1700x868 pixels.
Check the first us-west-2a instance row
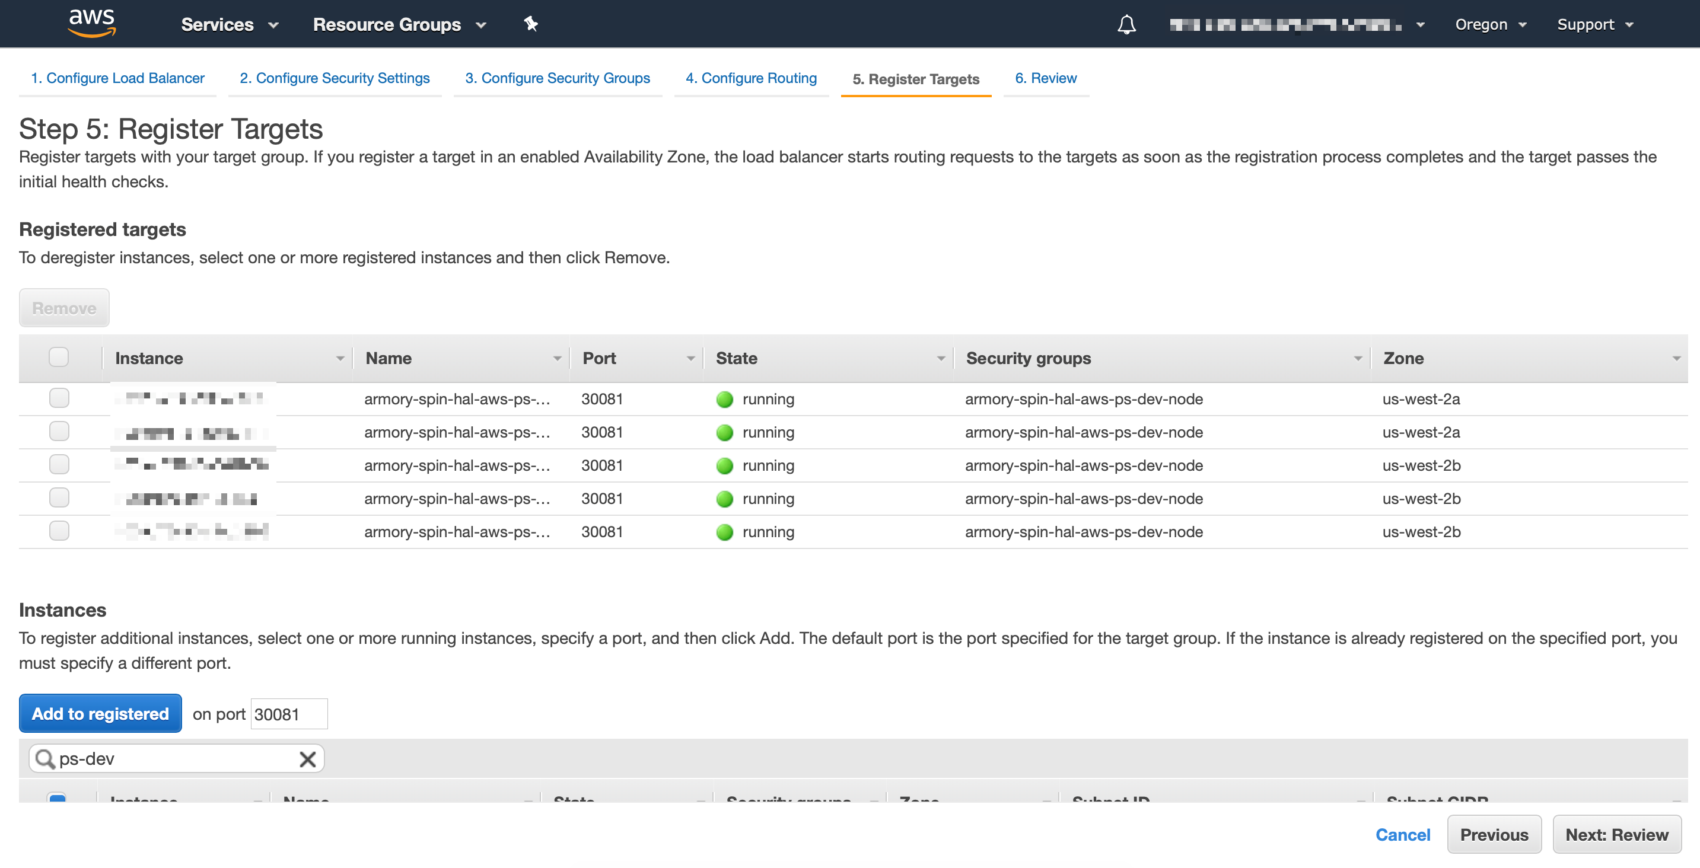point(59,398)
